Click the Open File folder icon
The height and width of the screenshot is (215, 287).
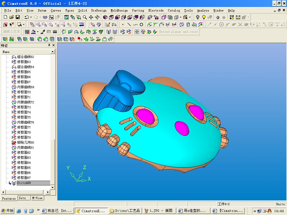(x=11, y=17)
